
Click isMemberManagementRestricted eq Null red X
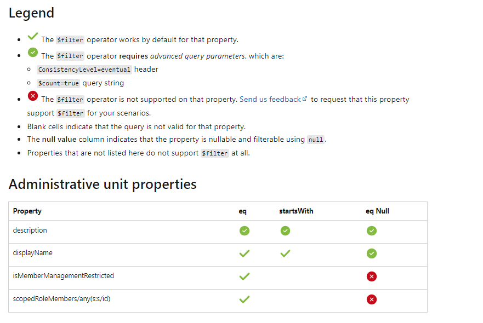click(x=372, y=276)
